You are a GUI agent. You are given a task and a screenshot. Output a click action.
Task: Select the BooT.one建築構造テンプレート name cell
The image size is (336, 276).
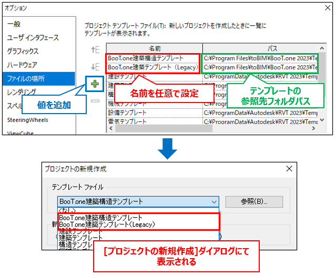(x=154, y=58)
